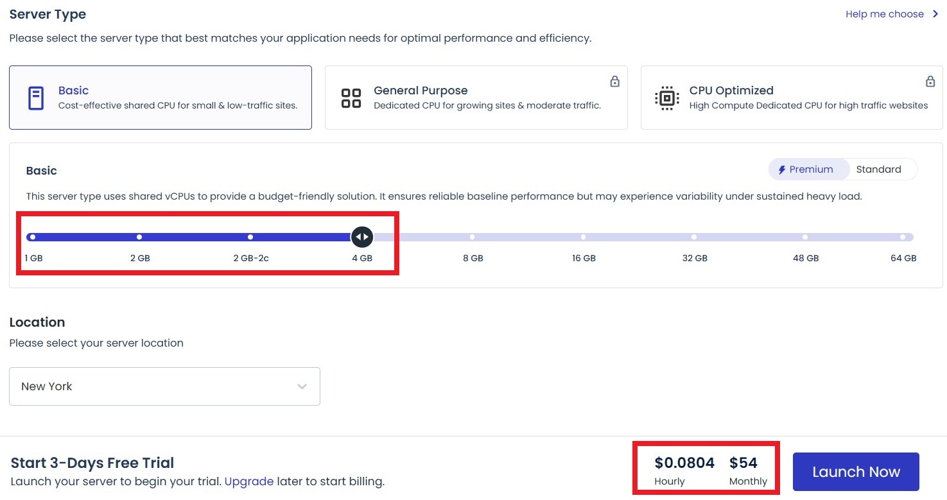
Task: Click the CPU Optimized chip icon
Action: (666, 97)
